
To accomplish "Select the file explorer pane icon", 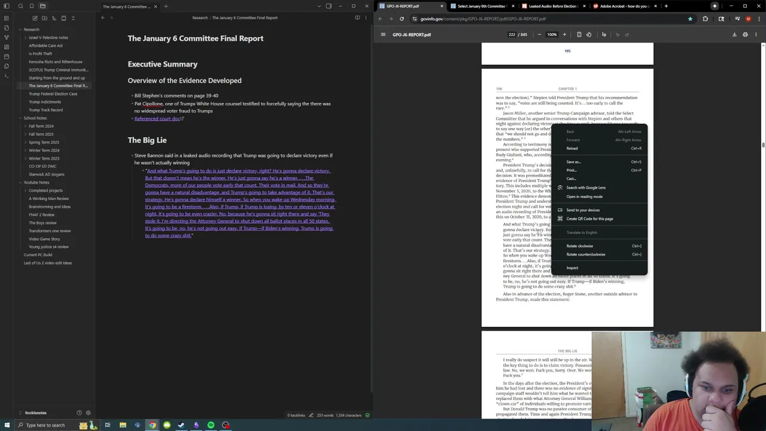I will [42, 6].
